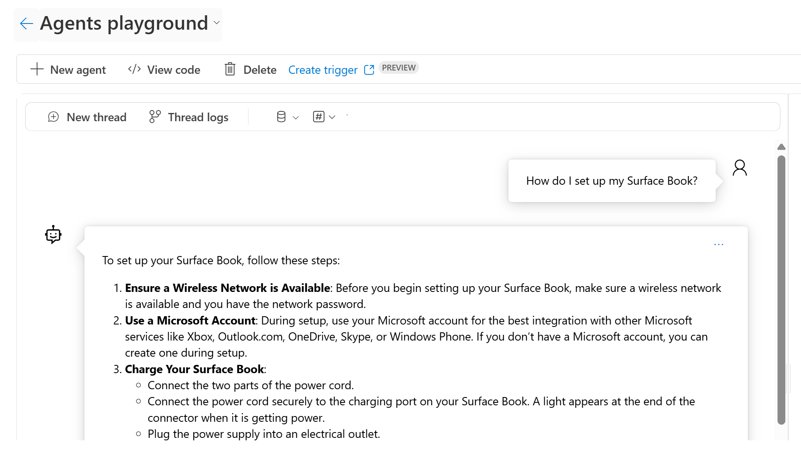The width and height of the screenshot is (801, 456).
Task: Open more options on the agent response
Action: click(x=719, y=244)
